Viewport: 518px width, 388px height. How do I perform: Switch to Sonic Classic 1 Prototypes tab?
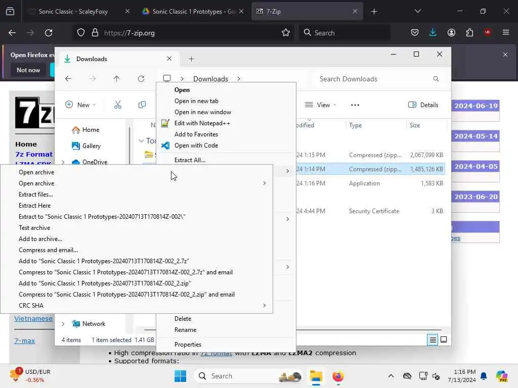[193, 12]
